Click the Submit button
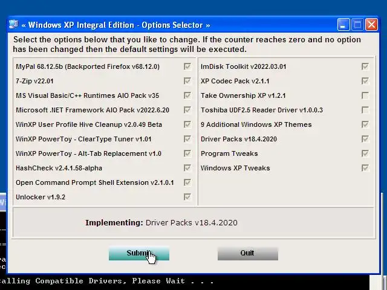 click(139, 253)
